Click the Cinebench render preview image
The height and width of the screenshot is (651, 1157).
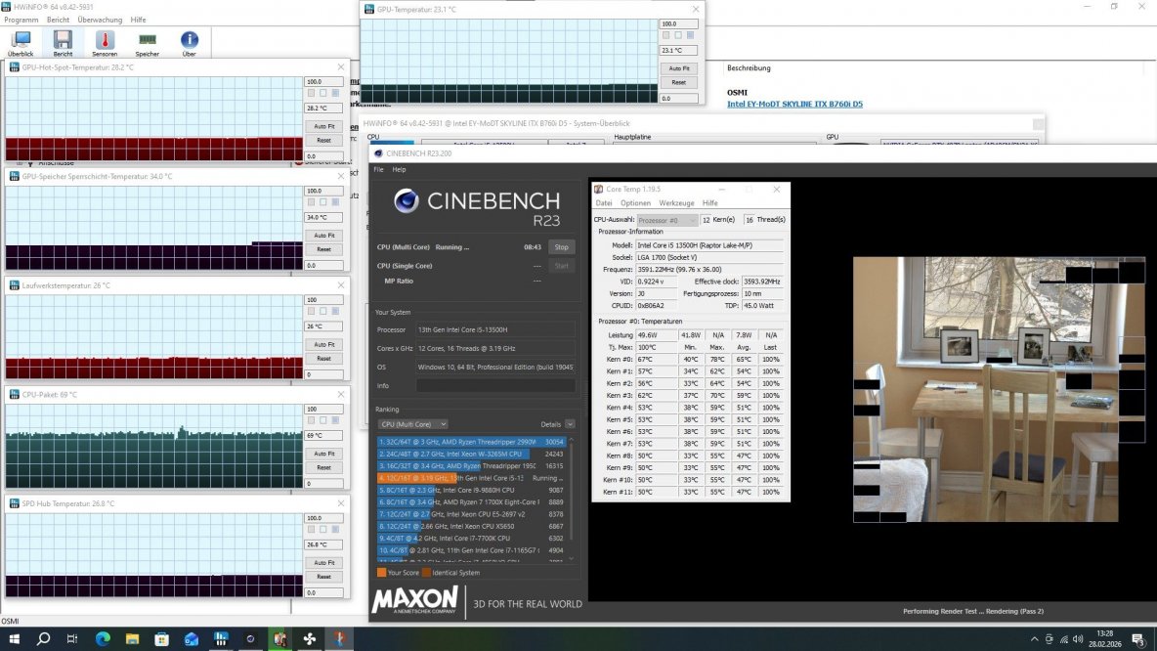(999, 389)
